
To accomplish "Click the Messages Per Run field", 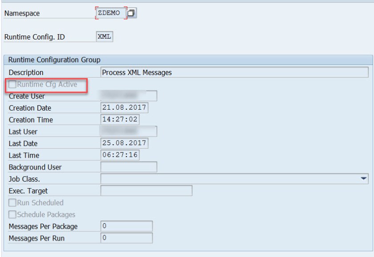I will [x=126, y=238].
